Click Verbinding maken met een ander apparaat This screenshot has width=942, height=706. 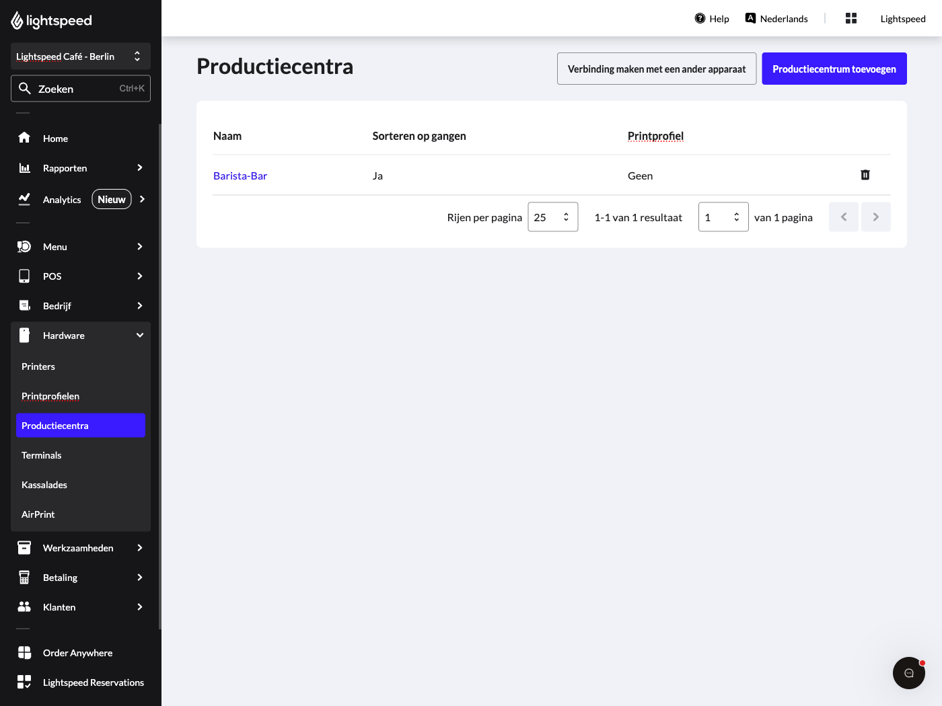coord(657,69)
